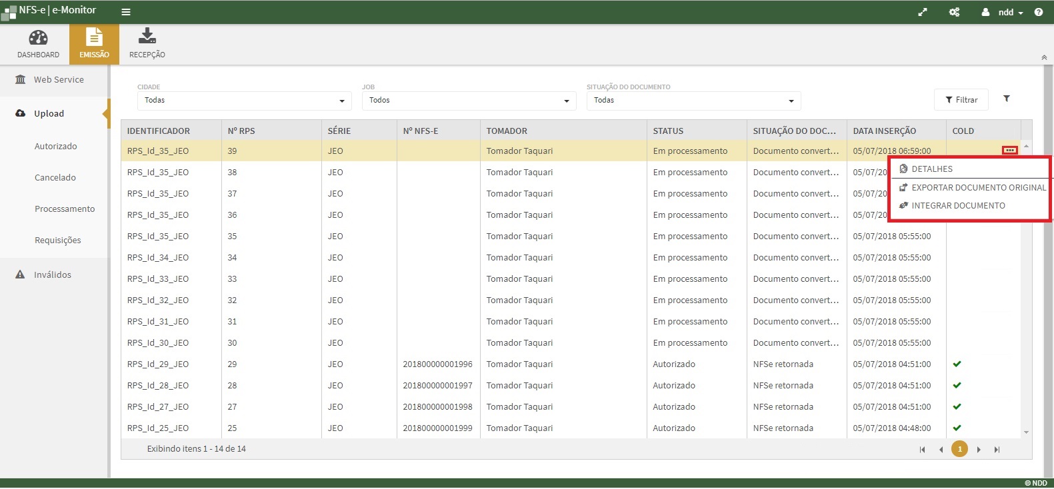Viewport: 1054px width, 489px height.
Task: Open the Dashboard module
Action: 38,44
